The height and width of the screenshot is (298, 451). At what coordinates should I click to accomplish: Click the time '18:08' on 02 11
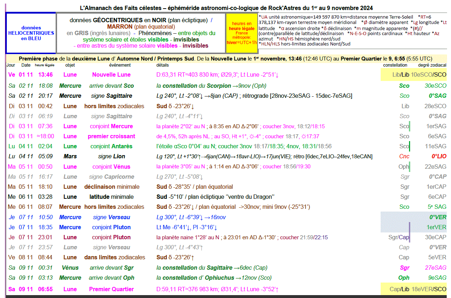pyautogui.click(x=46, y=86)
